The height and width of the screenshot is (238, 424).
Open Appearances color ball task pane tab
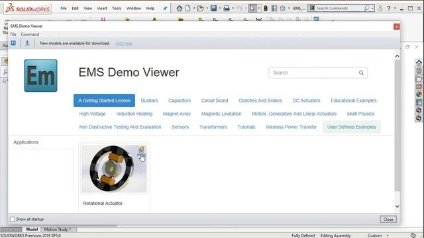tap(419, 95)
